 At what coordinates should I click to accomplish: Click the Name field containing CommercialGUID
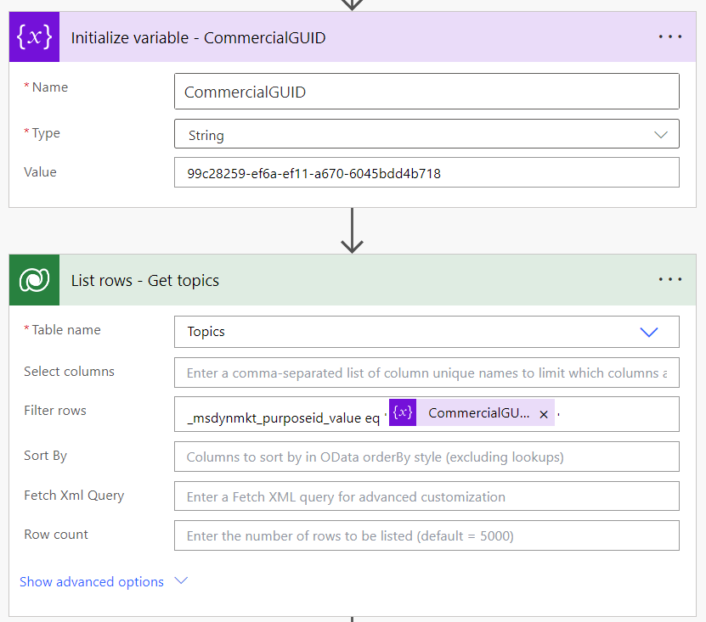coord(426,92)
